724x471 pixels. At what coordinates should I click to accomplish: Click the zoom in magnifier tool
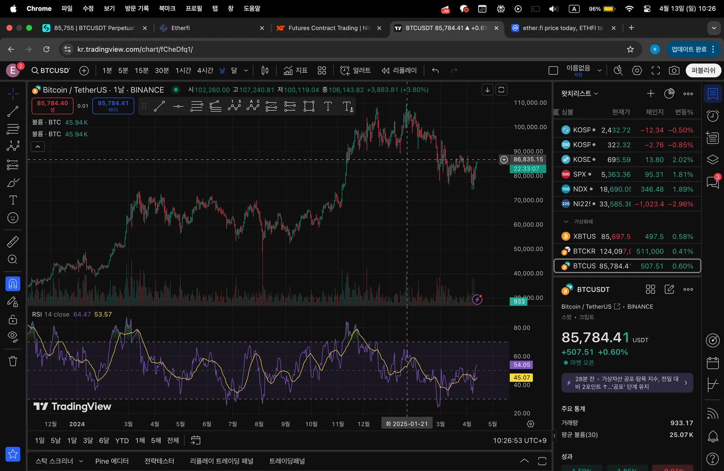pos(13,259)
